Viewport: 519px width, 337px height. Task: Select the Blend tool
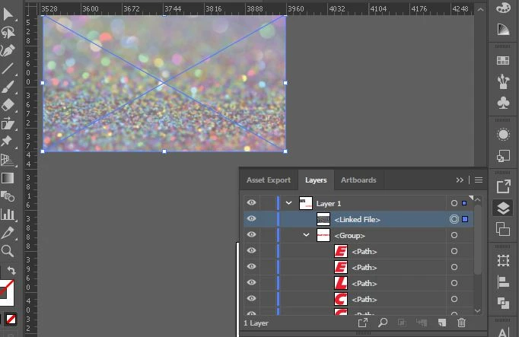(x=8, y=196)
